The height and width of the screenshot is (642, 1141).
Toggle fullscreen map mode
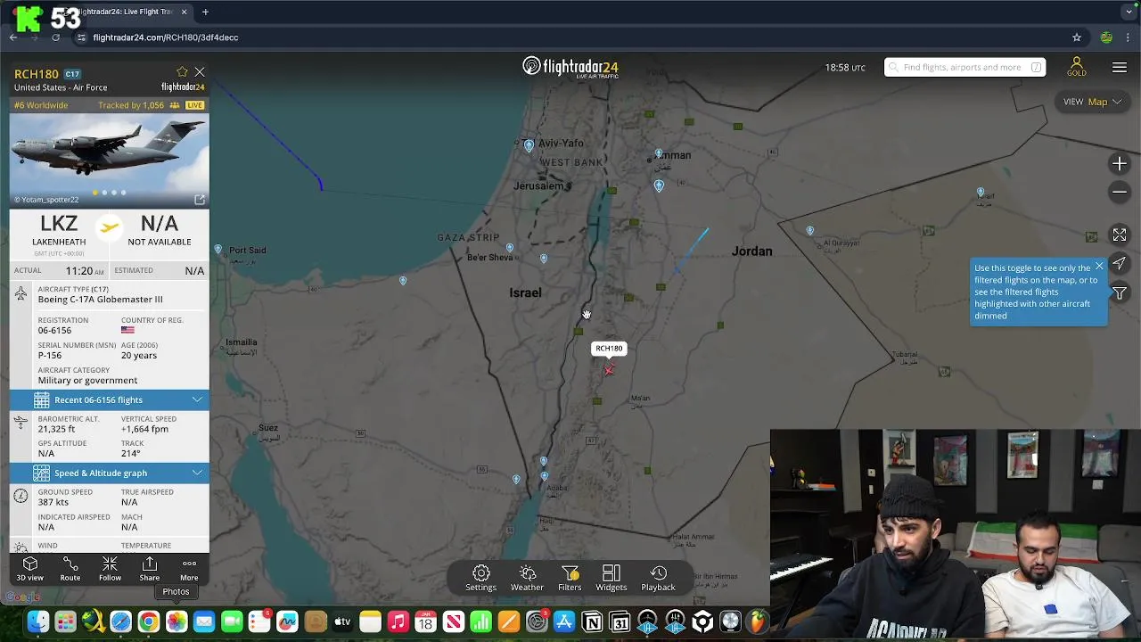point(1120,235)
